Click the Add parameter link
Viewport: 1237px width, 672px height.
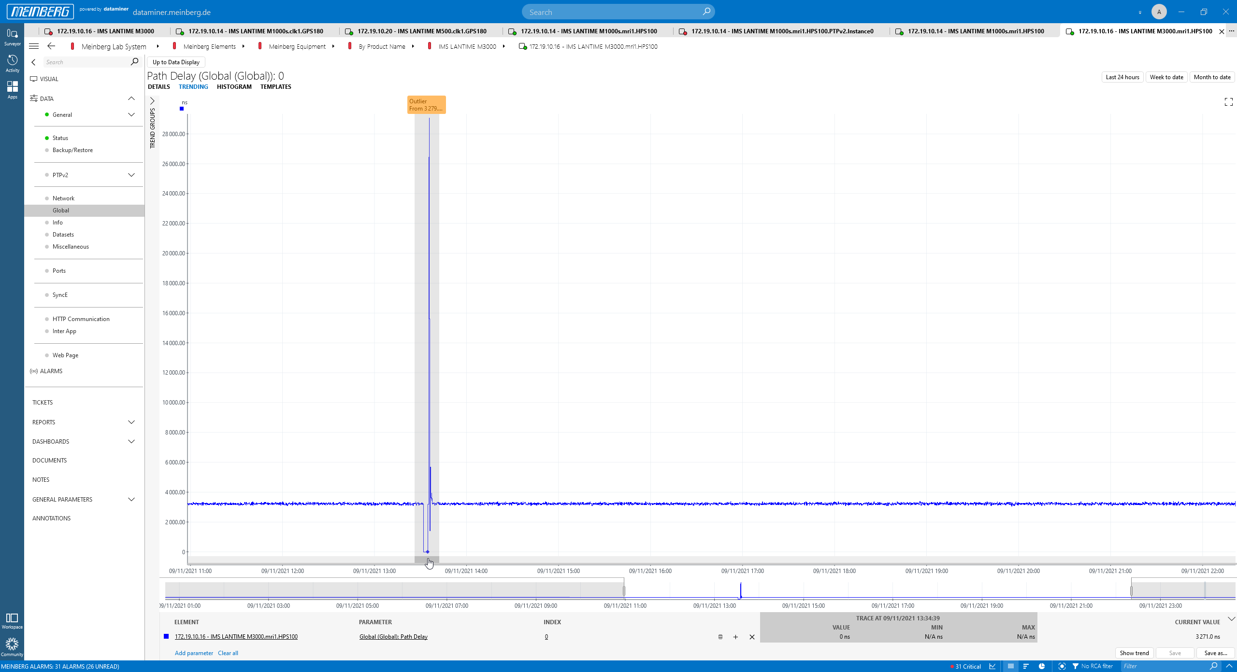(x=194, y=653)
